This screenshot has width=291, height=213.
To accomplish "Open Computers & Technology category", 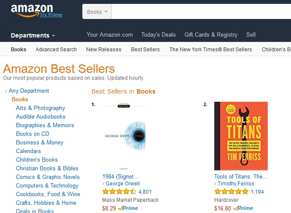I will 47,185.
